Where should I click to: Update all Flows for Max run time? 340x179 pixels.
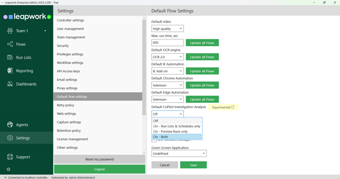coord(202,43)
